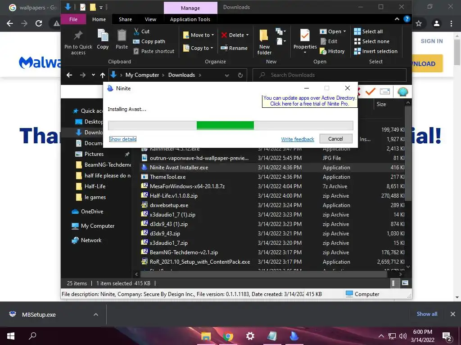Switch to the View ribbon tab
This screenshot has width=461, height=345.
click(x=150, y=19)
